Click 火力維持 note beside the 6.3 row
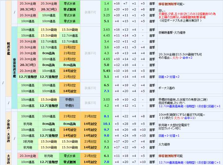This screenshot has height=165, width=223. tap(164, 144)
